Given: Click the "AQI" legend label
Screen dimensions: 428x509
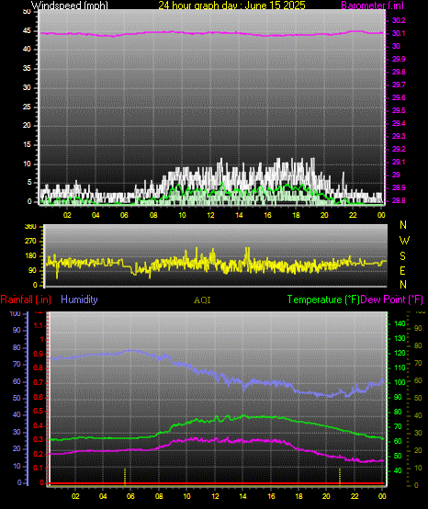Looking at the screenshot, I should click(202, 300).
